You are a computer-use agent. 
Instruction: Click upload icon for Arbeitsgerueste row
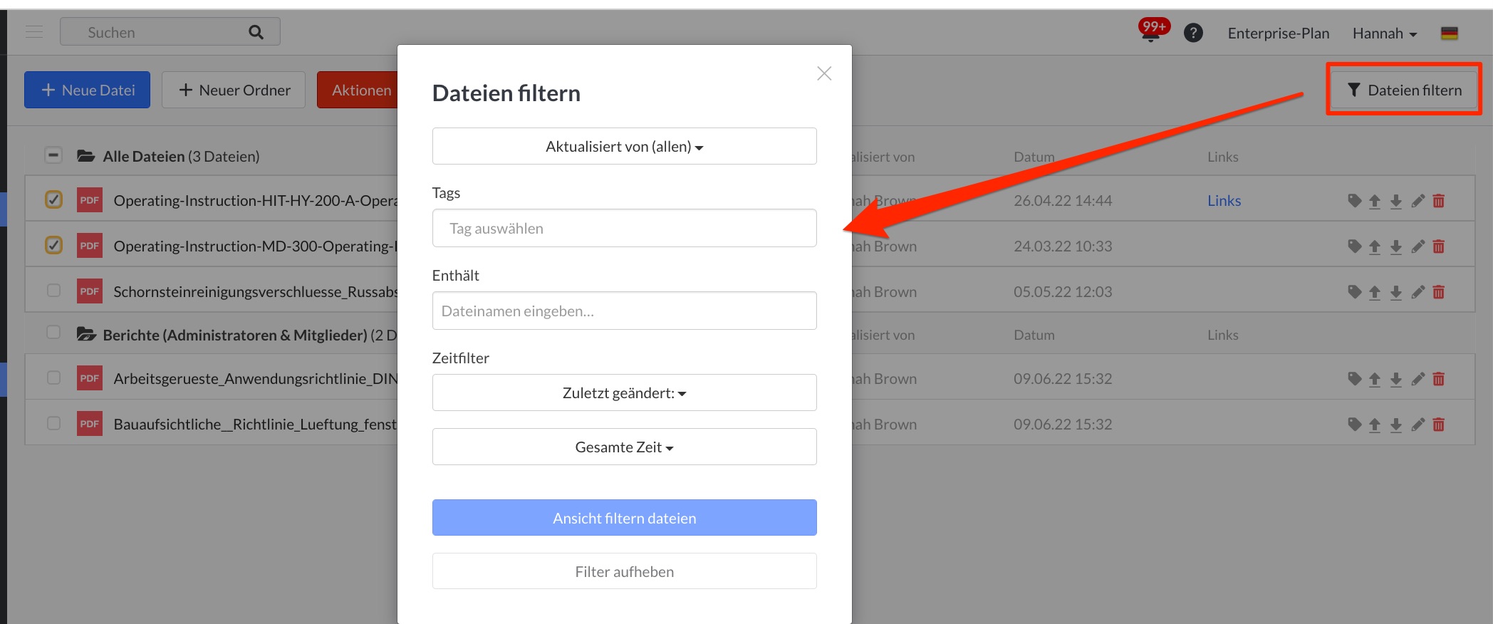click(1375, 379)
